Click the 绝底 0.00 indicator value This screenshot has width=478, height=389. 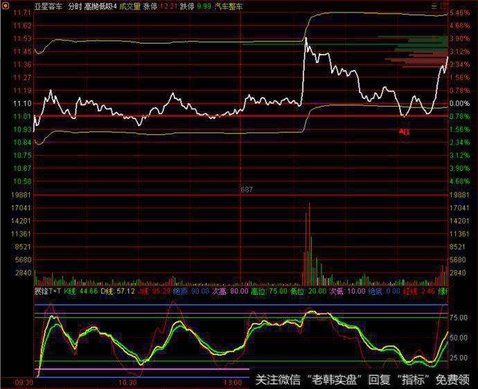(384, 291)
